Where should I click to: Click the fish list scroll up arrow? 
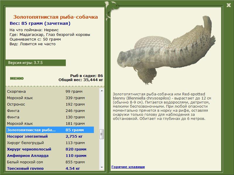[x=102, y=91]
